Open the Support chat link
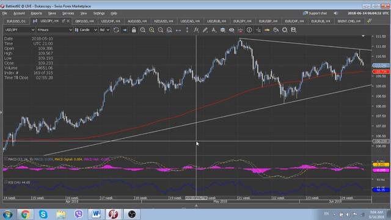Screen dimensions: 391x220 315,13
